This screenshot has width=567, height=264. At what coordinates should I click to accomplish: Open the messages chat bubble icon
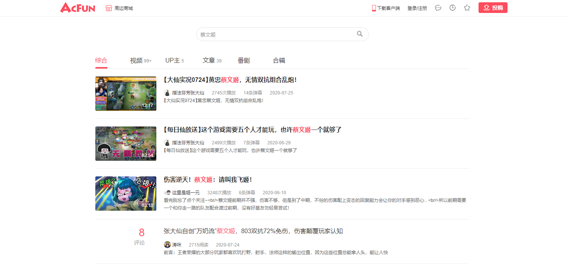438,8
